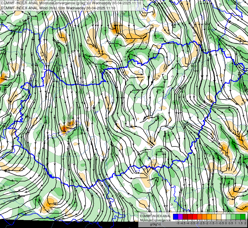Click the blue legend color swatch
This screenshot has width=248, height=228.
[176, 217]
